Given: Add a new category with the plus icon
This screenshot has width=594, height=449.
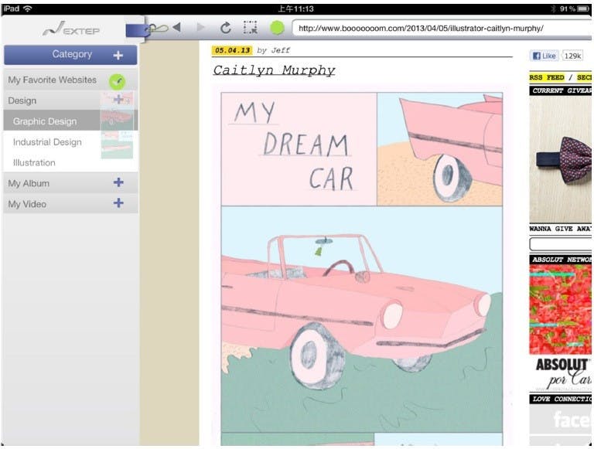Looking at the screenshot, I should pos(118,56).
